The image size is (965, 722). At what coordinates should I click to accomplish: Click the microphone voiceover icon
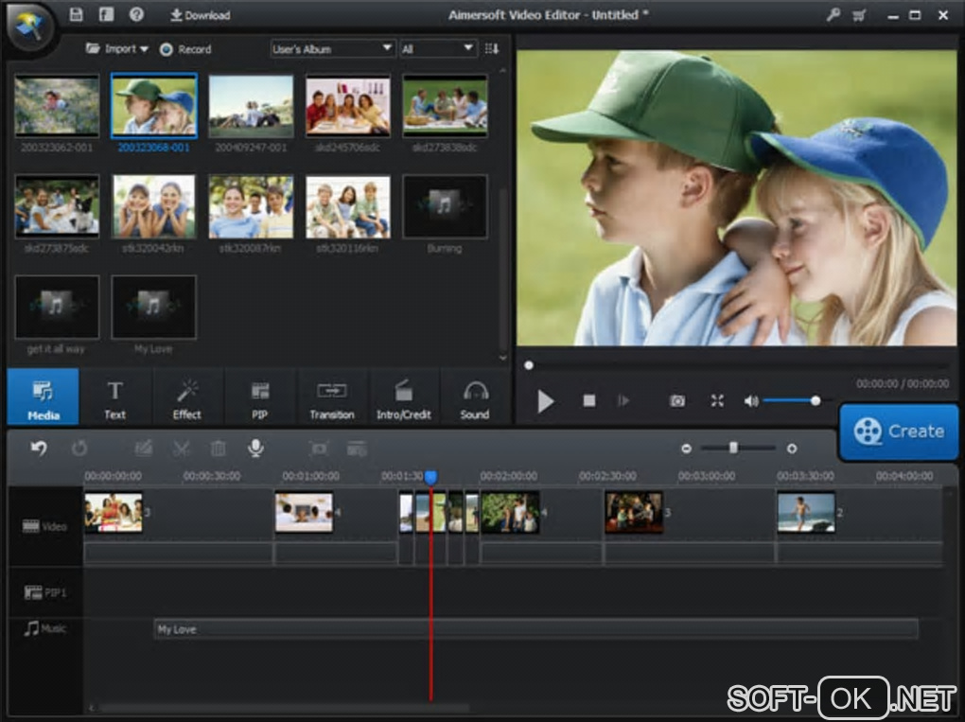pos(255,449)
